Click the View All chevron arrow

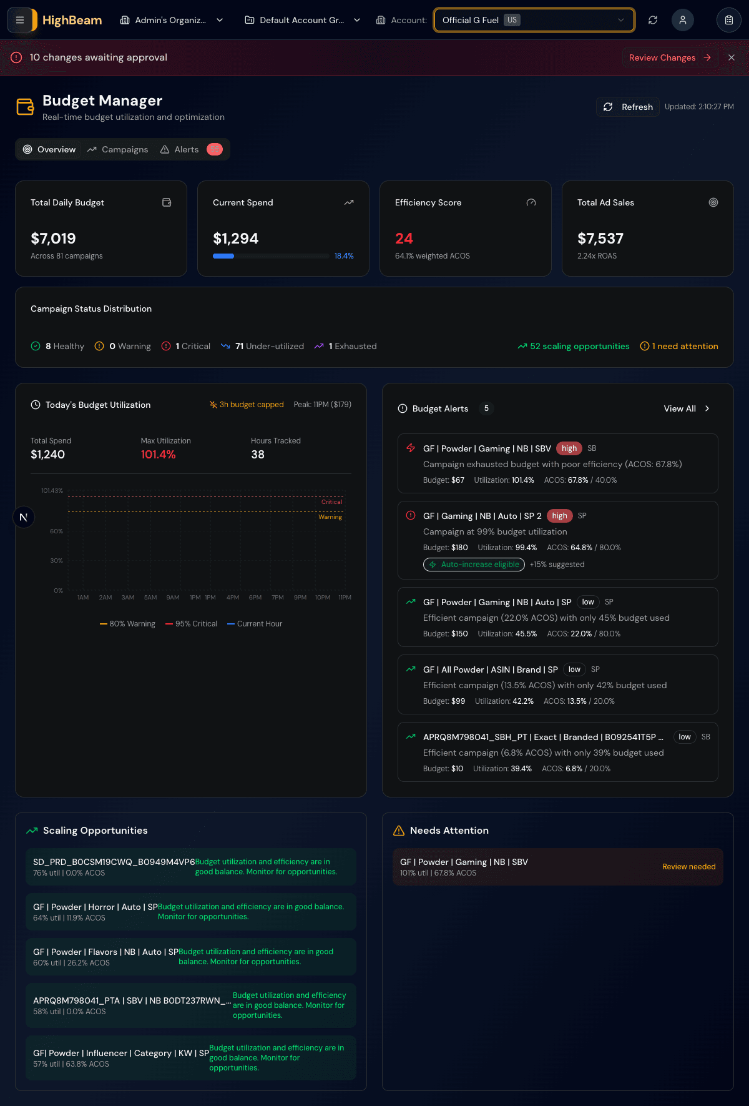[x=707, y=408]
